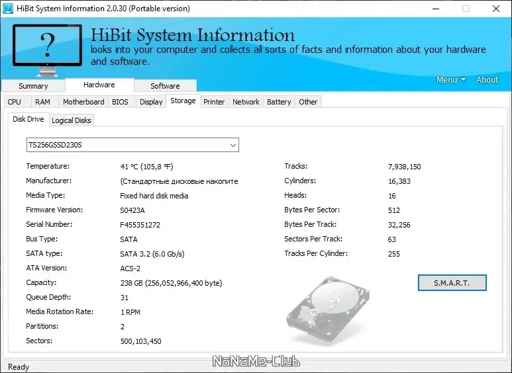512x373 pixels.
Task: Open the RAM tab
Action: click(x=43, y=102)
